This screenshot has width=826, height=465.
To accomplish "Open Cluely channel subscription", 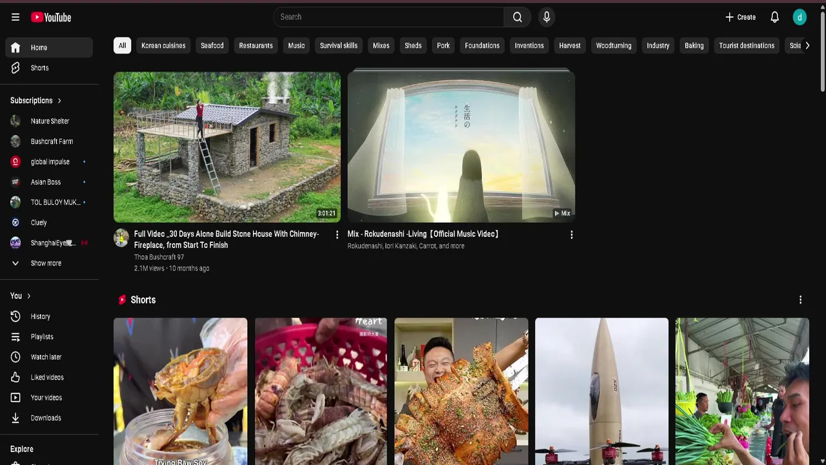I will point(49,223).
